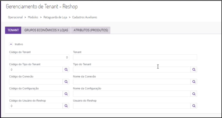Search Usuario do Reshop lookup icon
Viewport: 222px width, 118px height.
point(194,106)
